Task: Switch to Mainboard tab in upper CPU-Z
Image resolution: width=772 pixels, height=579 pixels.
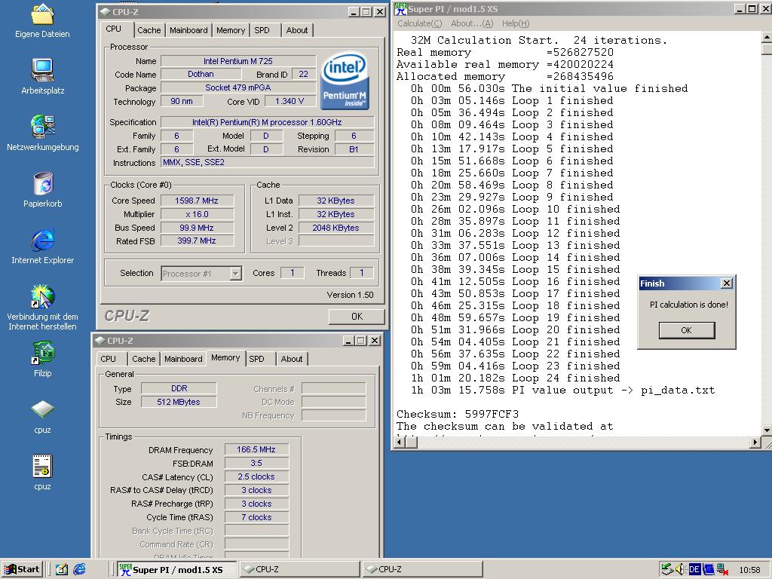Action: (188, 30)
